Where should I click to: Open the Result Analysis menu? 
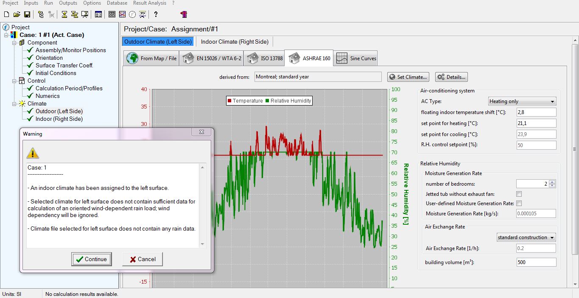pos(150,3)
